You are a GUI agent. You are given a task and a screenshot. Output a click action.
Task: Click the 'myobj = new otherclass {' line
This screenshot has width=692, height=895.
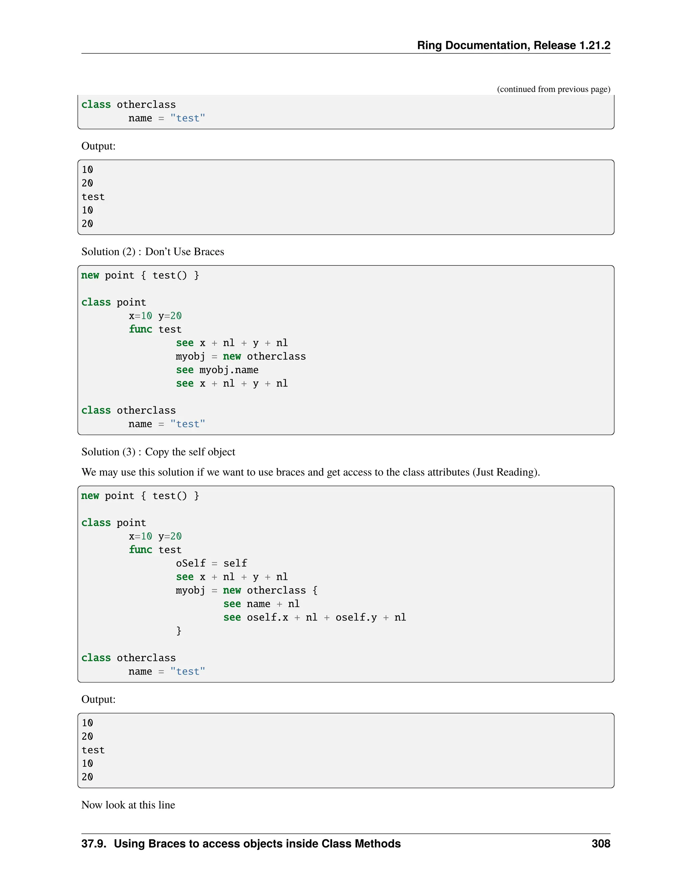246,590
